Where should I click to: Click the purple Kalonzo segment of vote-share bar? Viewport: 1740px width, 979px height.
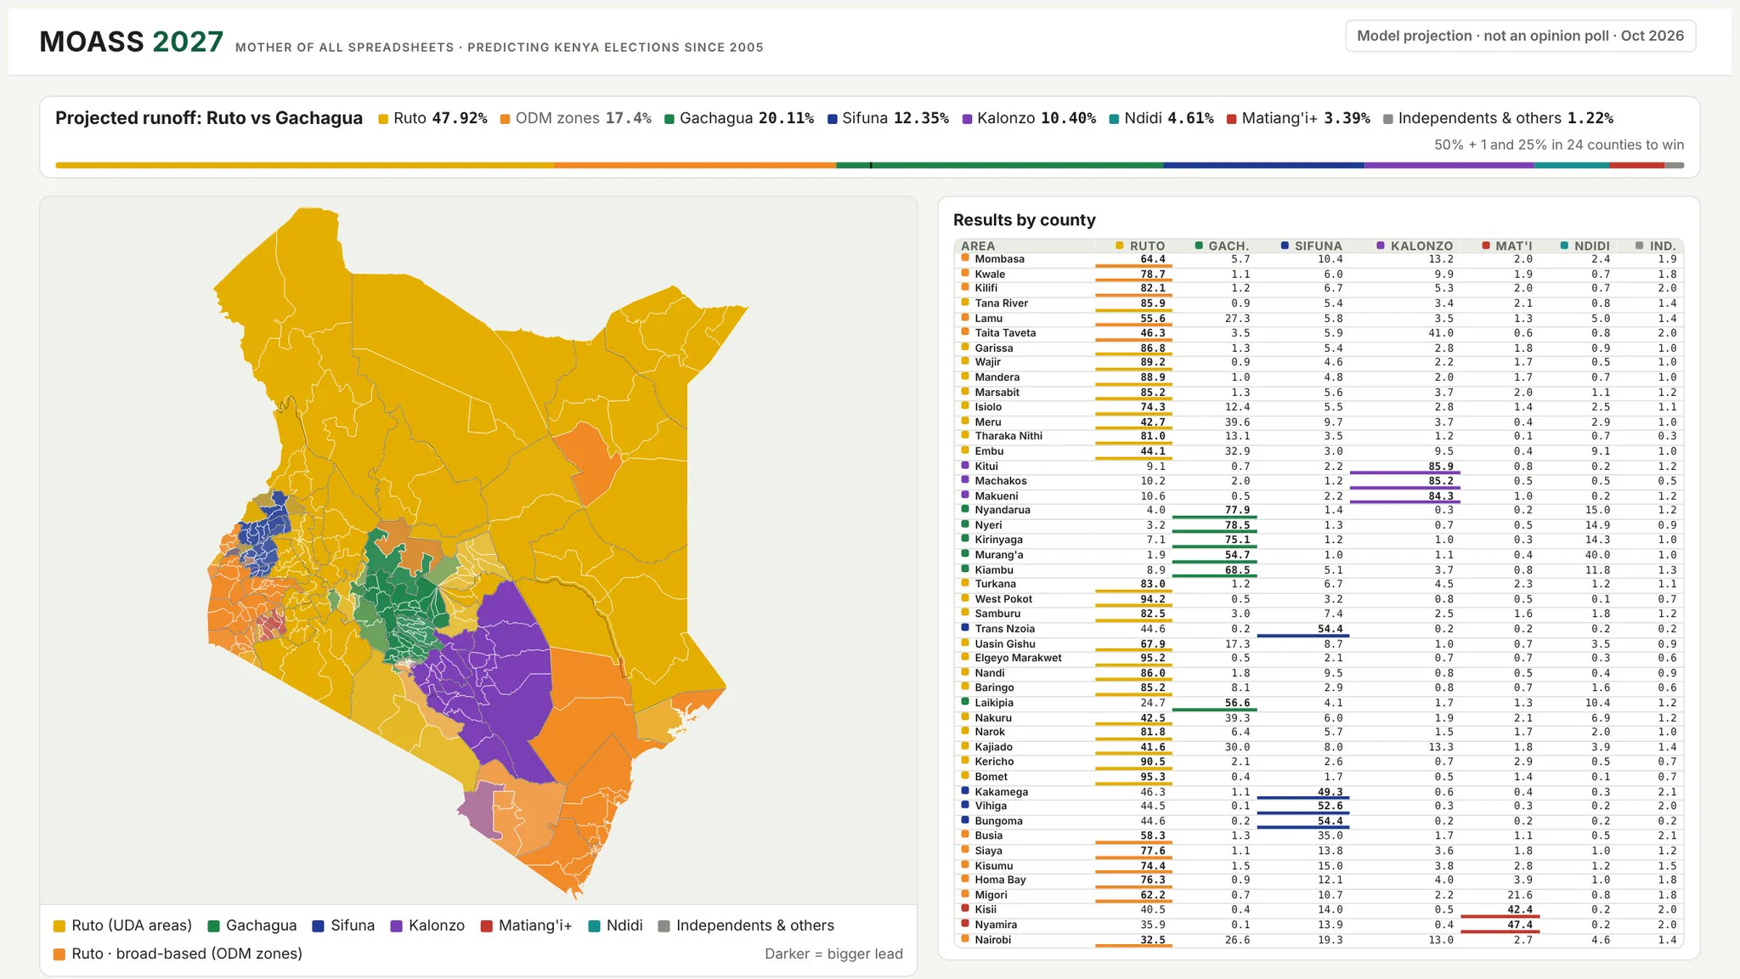coord(1449,165)
